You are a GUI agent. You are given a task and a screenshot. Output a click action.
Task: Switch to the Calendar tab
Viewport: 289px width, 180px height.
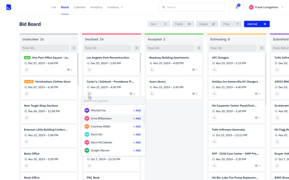[x=79, y=7]
